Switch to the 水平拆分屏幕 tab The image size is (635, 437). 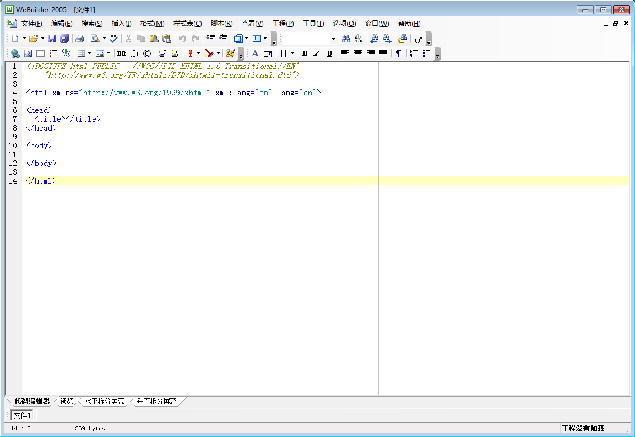[x=104, y=401]
